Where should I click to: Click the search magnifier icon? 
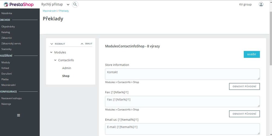[75, 4]
